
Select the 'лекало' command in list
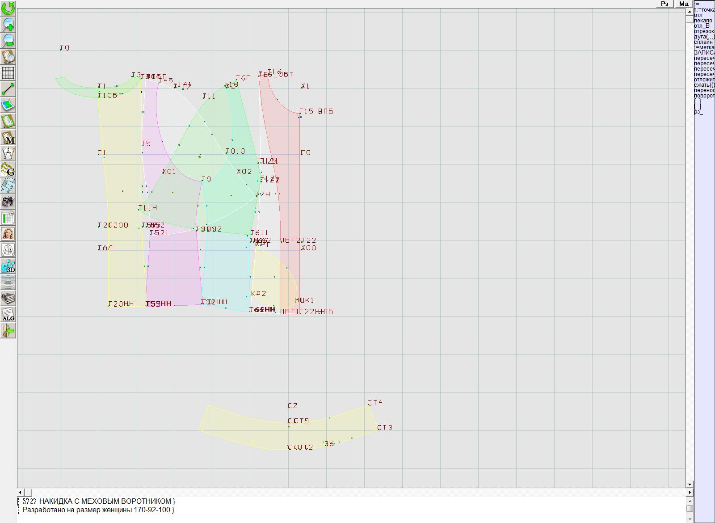(x=703, y=21)
